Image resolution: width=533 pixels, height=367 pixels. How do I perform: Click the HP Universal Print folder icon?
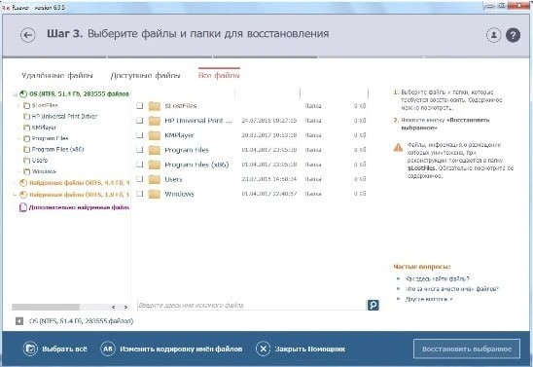coord(155,121)
